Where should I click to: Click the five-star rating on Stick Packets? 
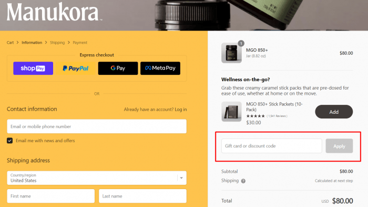coord(255,116)
